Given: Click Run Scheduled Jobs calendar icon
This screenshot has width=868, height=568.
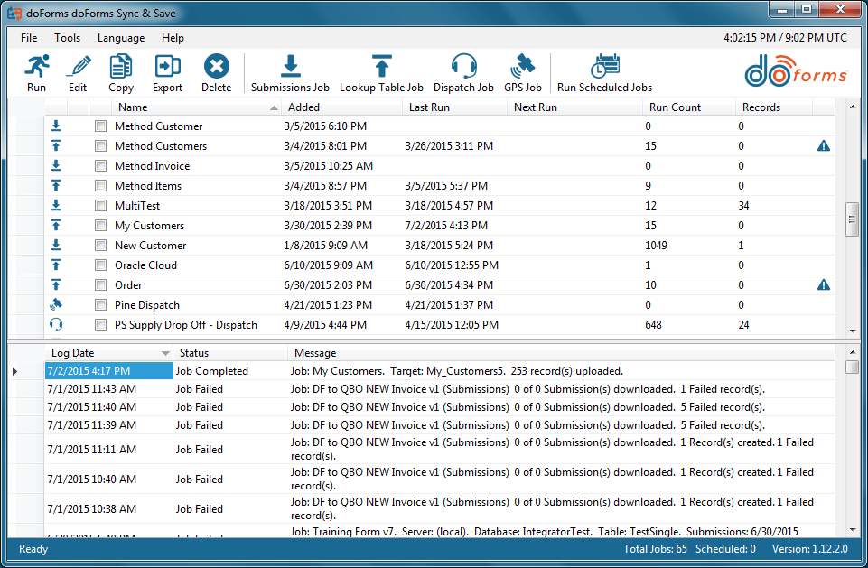Looking at the screenshot, I should pyautogui.click(x=604, y=67).
